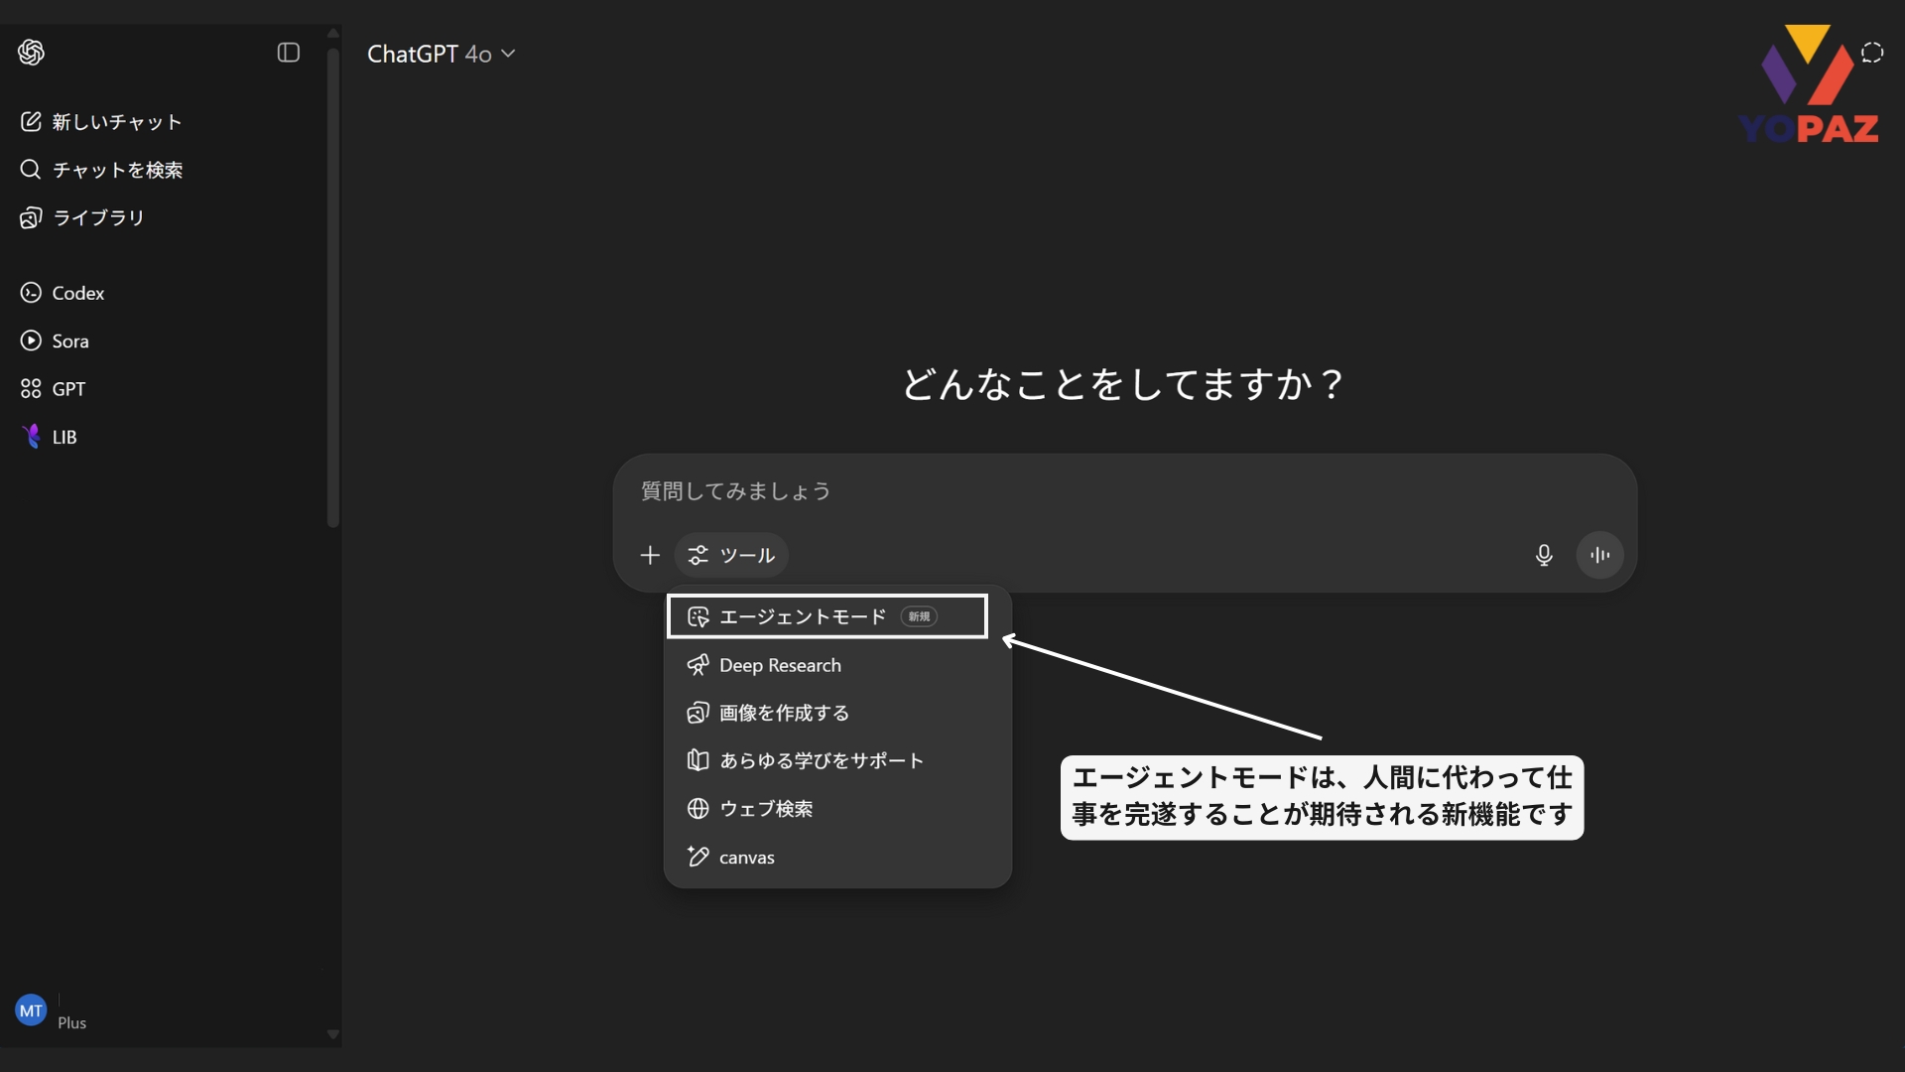Click the microphone dictation icon
This screenshot has height=1072, width=1905.
point(1544,555)
